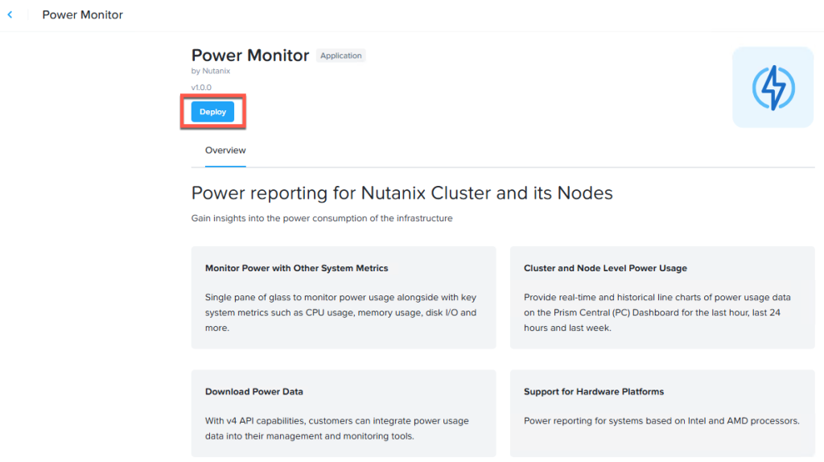The image size is (824, 462).
Task: Select the 'Cluster and Node Level Power Usage' card title
Action: tap(605, 268)
